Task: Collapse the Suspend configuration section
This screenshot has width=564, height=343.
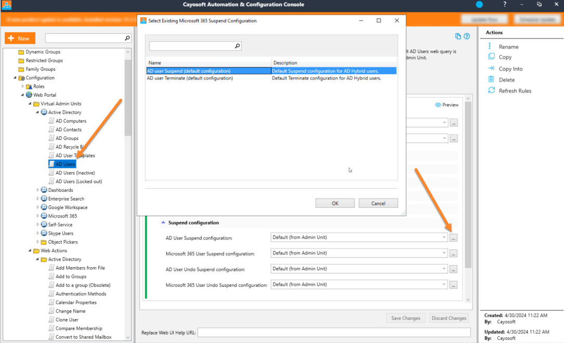Action: click(163, 222)
